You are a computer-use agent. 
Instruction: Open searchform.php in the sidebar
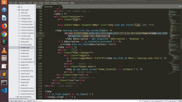(27, 76)
